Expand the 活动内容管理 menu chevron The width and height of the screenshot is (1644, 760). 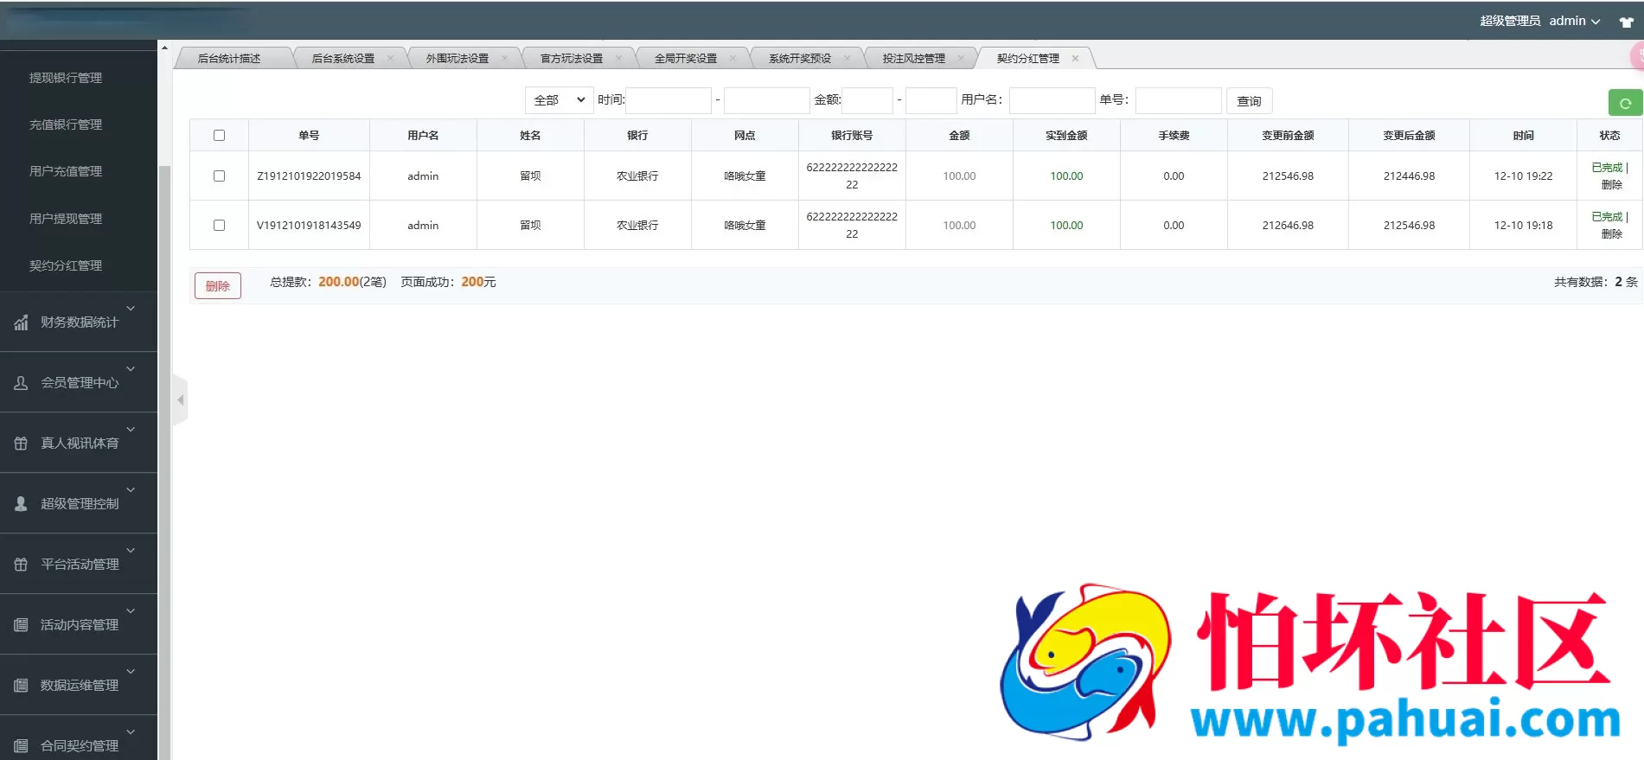[x=131, y=610]
